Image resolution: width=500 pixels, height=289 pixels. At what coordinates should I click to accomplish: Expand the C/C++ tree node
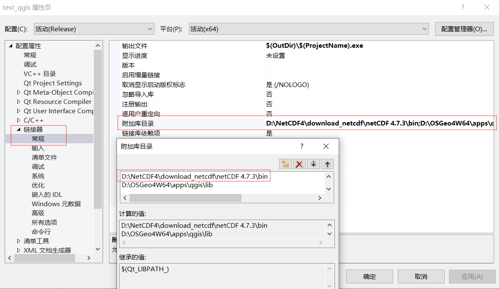point(19,120)
